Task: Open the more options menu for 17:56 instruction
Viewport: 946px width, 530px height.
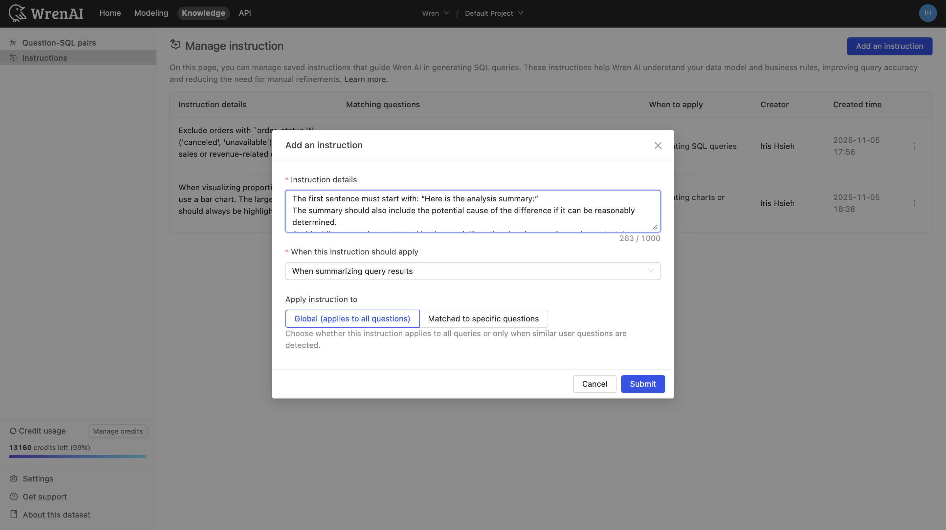Action: pos(914,146)
